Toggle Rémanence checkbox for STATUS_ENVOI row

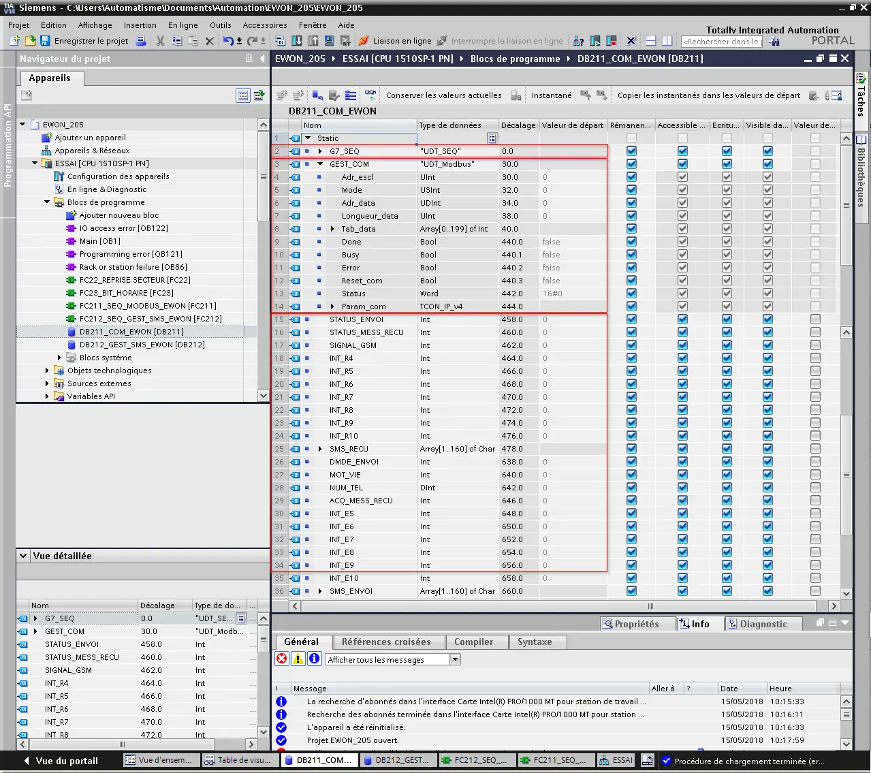pyautogui.click(x=631, y=319)
